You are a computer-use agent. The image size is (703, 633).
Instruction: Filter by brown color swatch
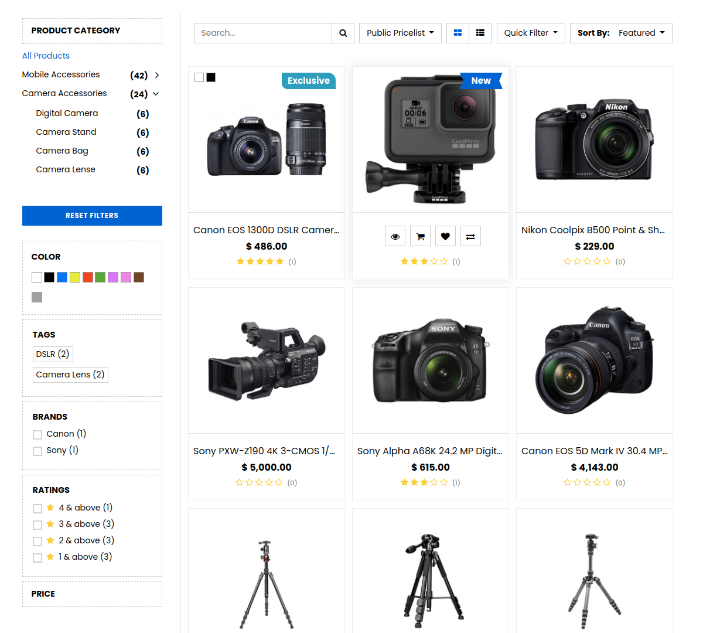(139, 277)
